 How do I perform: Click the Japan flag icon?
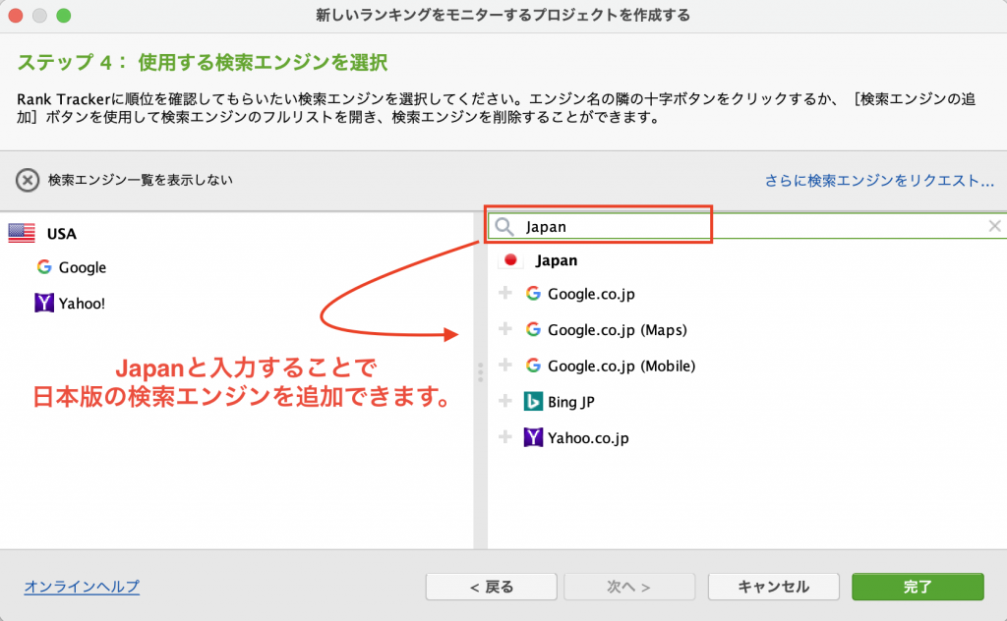[510, 259]
